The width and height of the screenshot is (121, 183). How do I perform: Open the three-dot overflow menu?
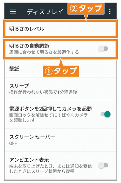click(x=110, y=12)
